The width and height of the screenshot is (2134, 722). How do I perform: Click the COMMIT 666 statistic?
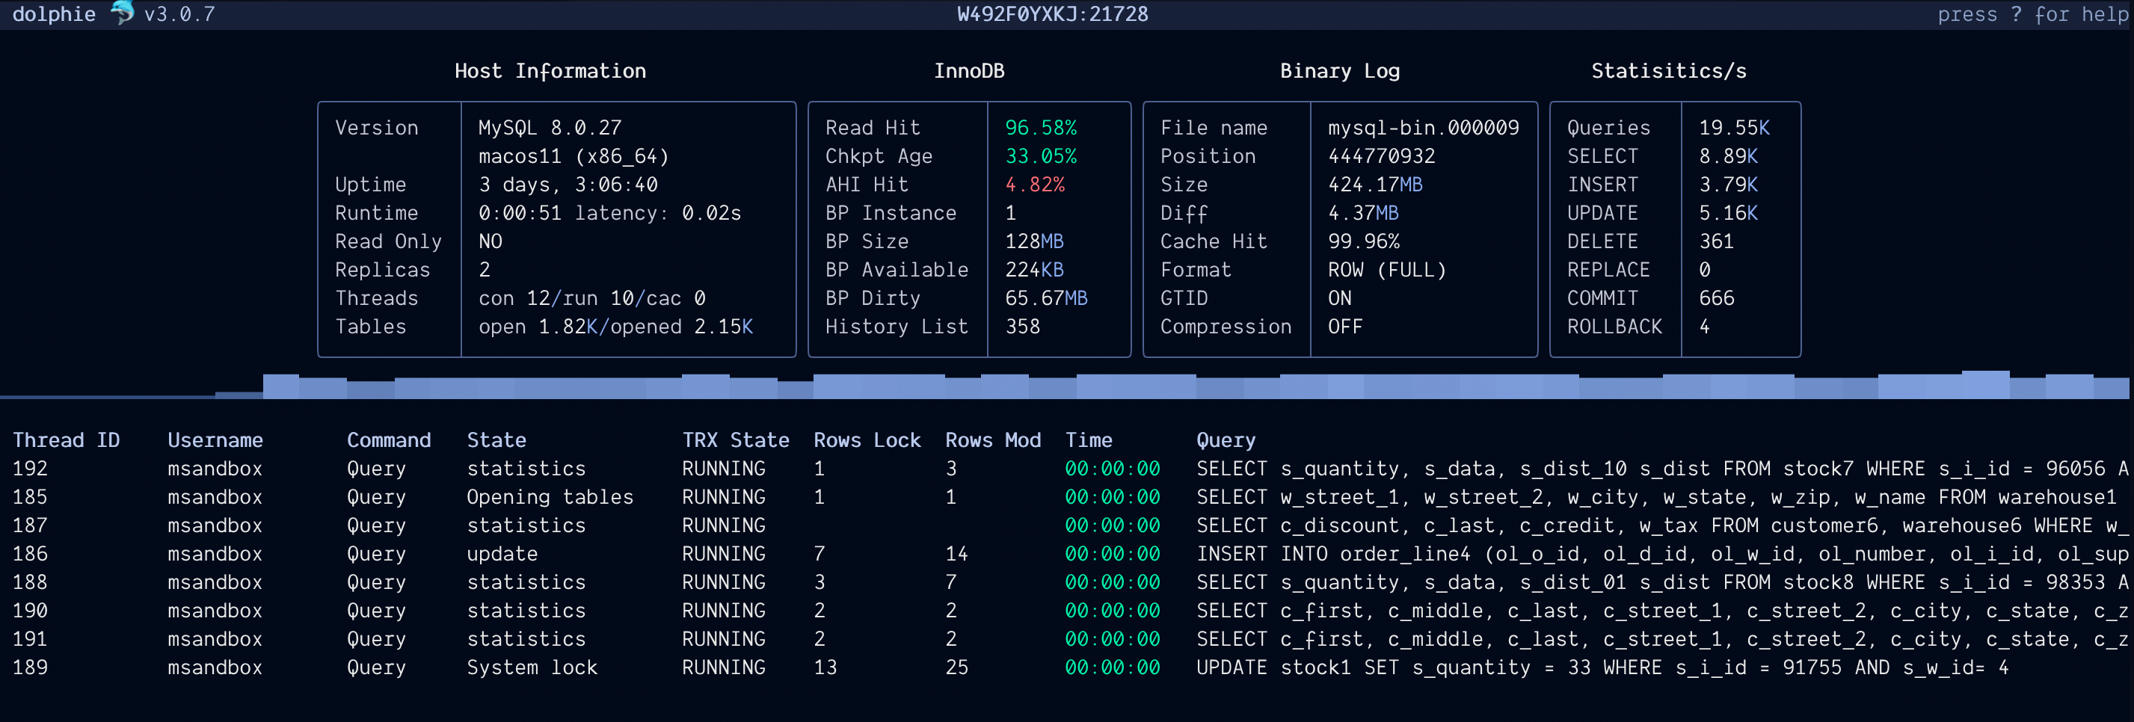point(1716,298)
